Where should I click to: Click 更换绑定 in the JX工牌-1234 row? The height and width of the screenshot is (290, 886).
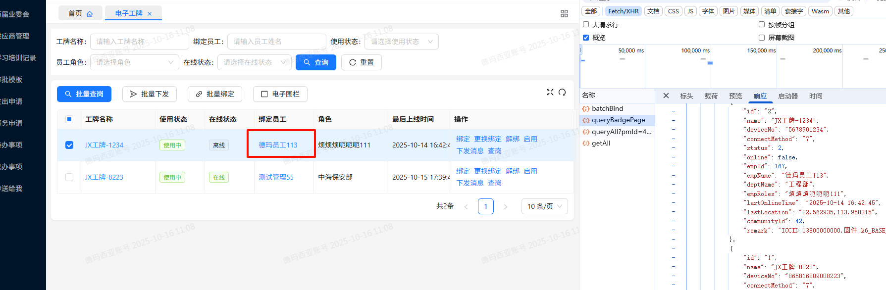pos(488,139)
